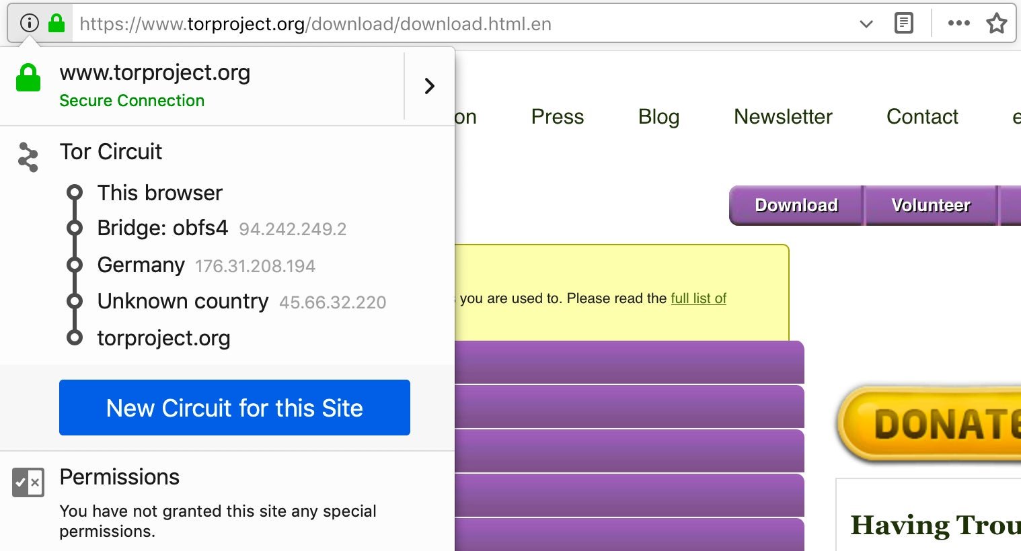Viewport: 1021px width, 551px height.
Task: Click the Permissions checkbox icon
Action: pos(28,482)
